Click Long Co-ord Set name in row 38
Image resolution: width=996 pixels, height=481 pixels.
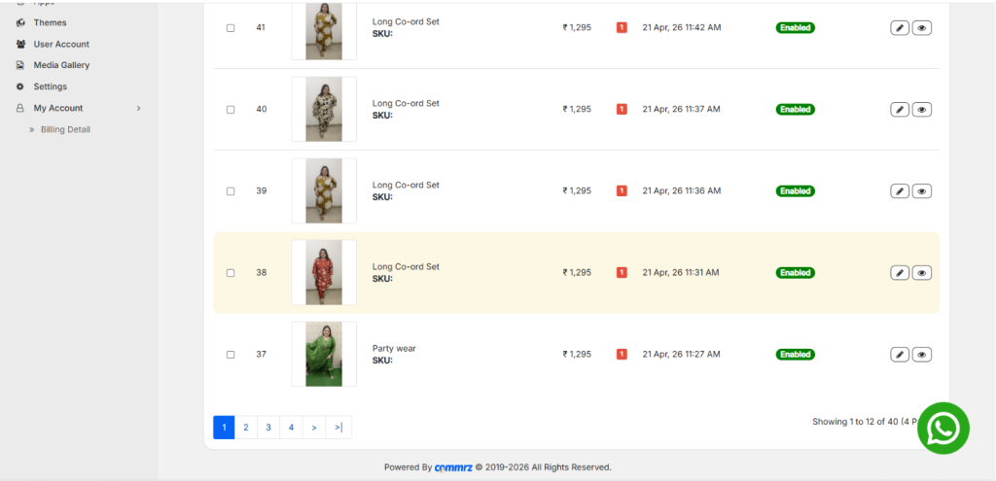point(406,266)
